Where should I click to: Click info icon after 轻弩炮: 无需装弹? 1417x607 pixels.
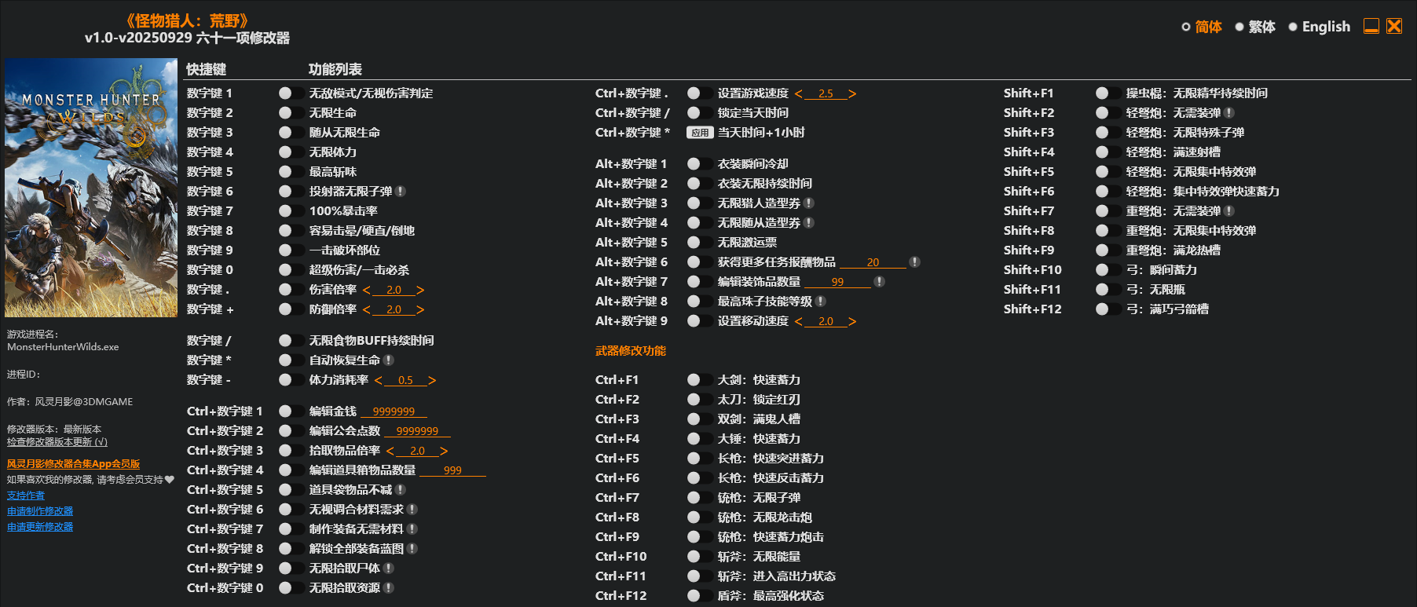click(x=1229, y=113)
